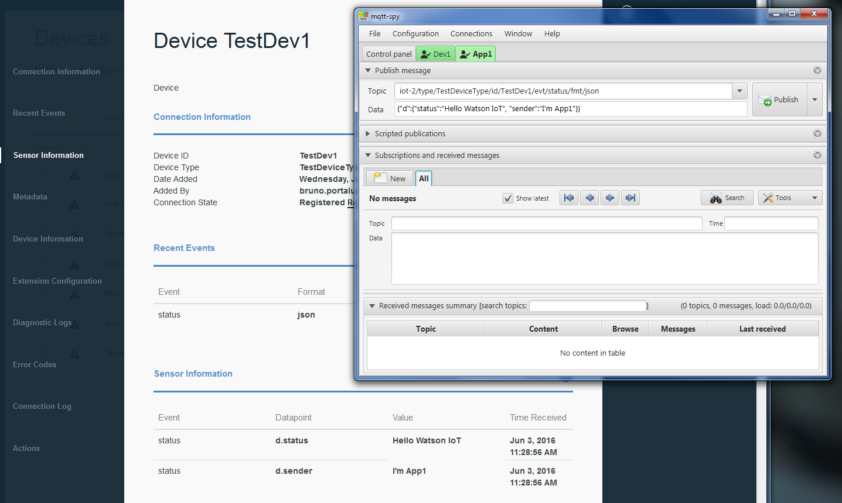Image resolution: width=842 pixels, height=503 pixels.
Task: Open the Publish button options arrow
Action: point(814,99)
